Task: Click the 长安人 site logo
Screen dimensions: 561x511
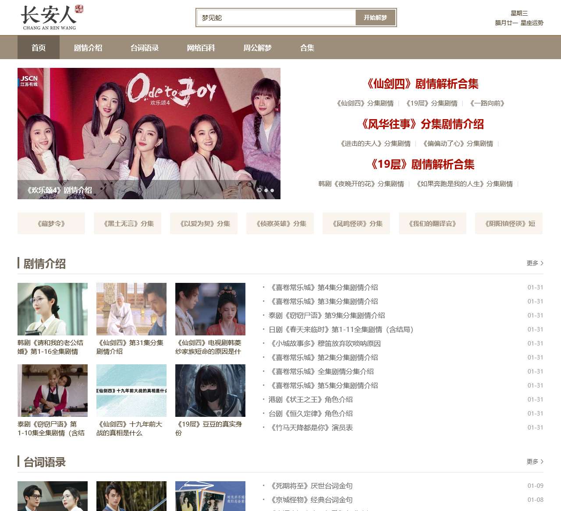Action: click(52, 18)
